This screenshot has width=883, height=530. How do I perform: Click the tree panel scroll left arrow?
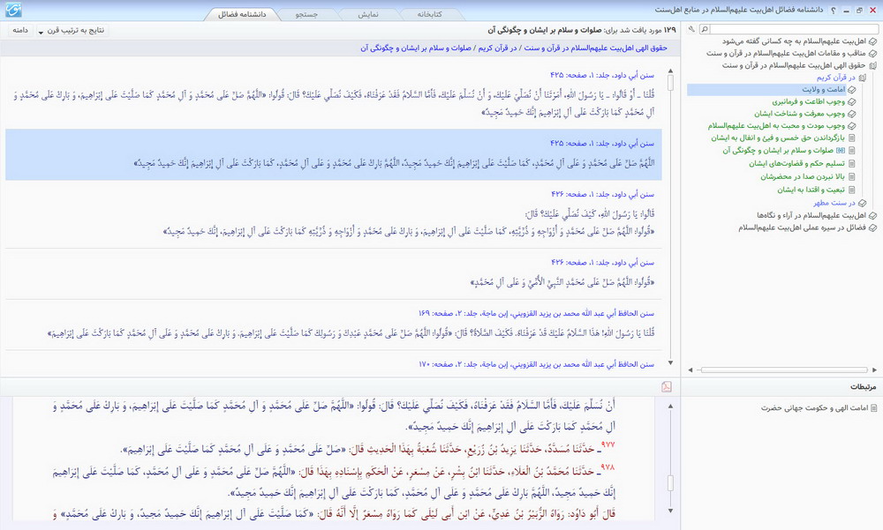pyautogui.click(x=691, y=370)
